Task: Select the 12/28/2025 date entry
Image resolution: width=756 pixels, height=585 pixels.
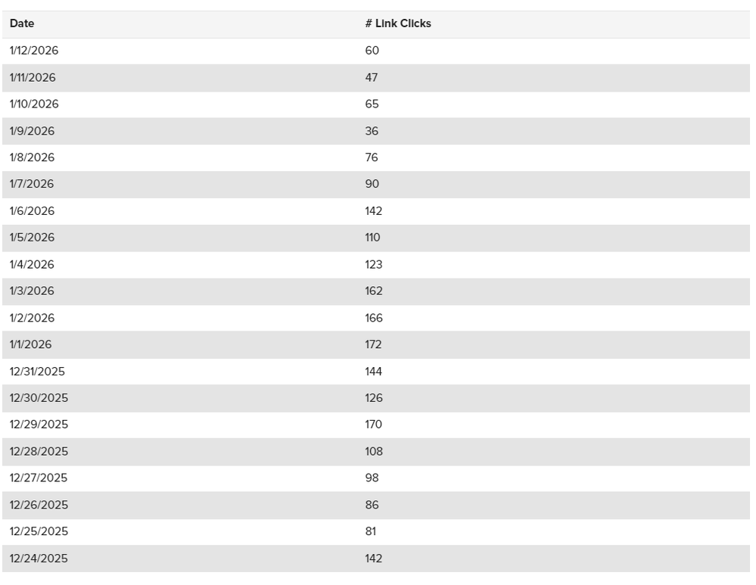Action: tap(39, 451)
